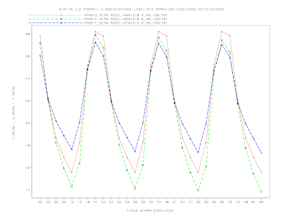Click y-axis tick label 14
The width and height of the screenshot is (285, 220).
point(28,190)
